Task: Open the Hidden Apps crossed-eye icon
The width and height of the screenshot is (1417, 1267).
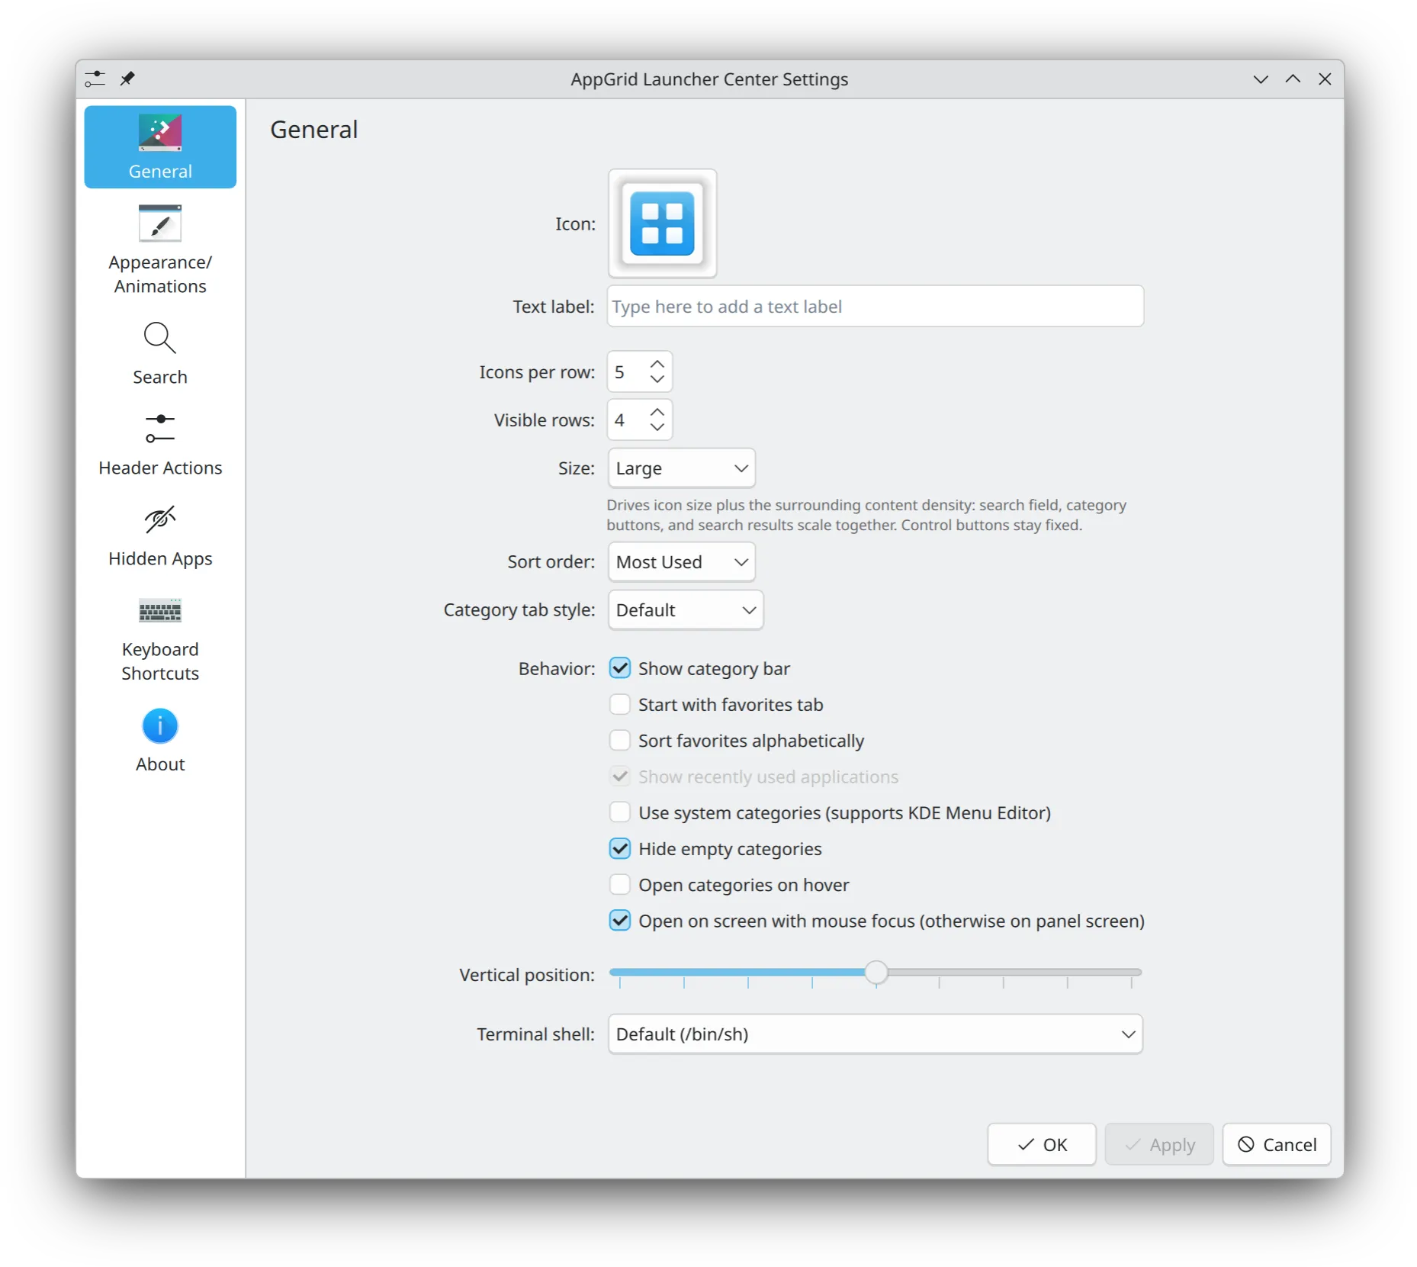Action: [x=160, y=519]
